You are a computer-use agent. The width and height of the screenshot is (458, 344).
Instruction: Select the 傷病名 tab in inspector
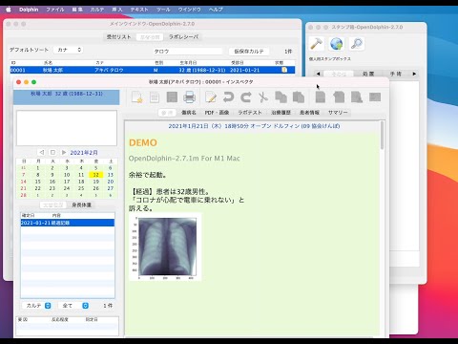[189, 113]
